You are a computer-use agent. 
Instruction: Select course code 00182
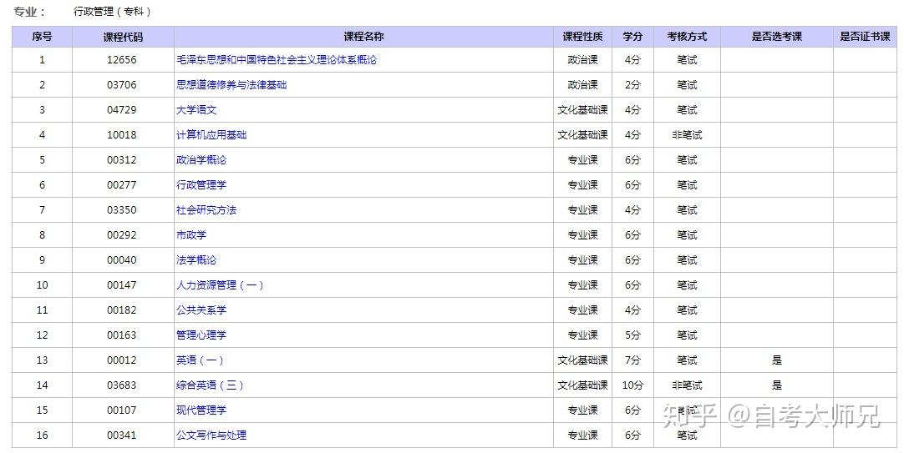[x=122, y=310]
